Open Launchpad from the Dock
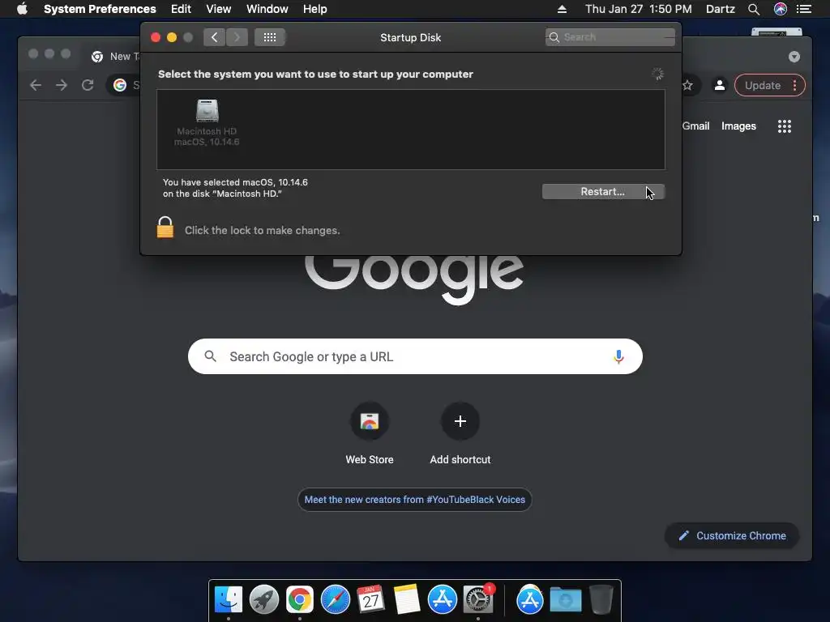830x622 pixels. click(264, 600)
